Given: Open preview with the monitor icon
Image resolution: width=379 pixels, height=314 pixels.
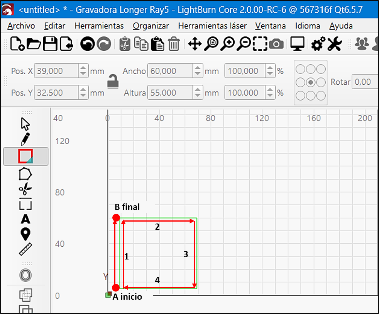Looking at the screenshot, I should [x=297, y=44].
